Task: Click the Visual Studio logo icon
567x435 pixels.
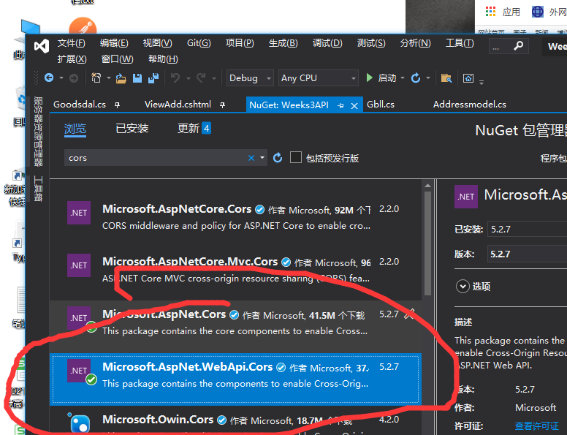Action: (42, 46)
